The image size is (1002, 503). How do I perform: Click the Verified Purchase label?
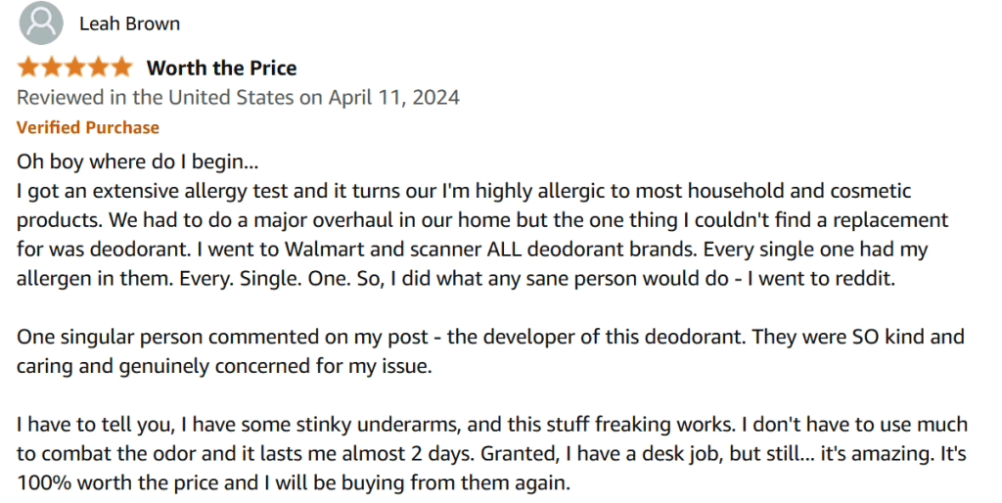(88, 127)
